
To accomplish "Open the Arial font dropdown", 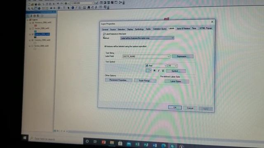I will (156, 66).
